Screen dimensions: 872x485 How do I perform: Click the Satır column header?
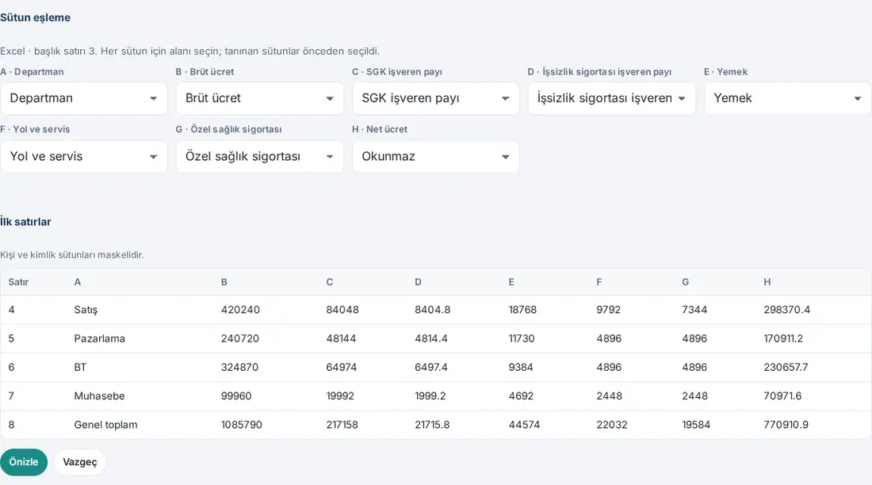point(18,282)
